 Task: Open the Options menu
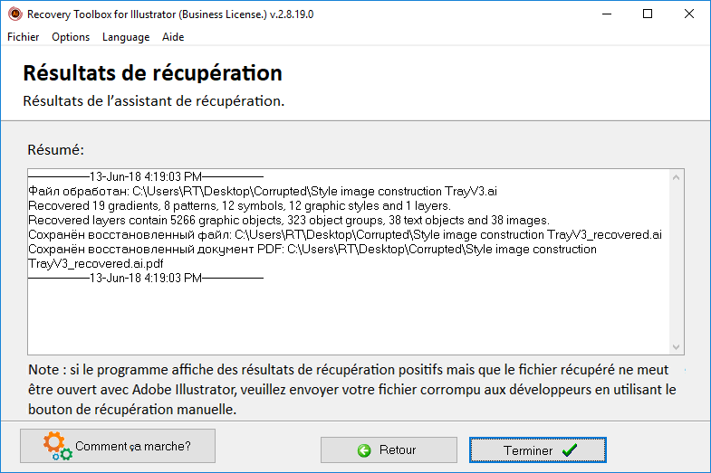[71, 37]
